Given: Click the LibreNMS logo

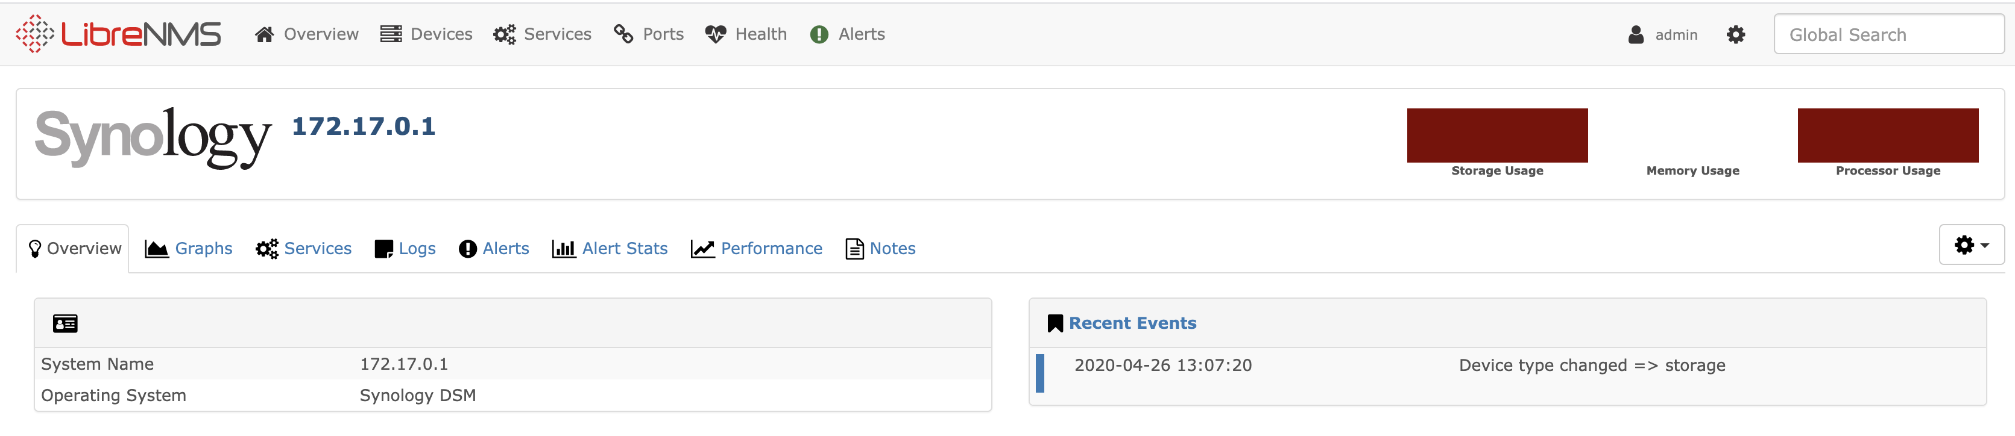Looking at the screenshot, I should (118, 34).
